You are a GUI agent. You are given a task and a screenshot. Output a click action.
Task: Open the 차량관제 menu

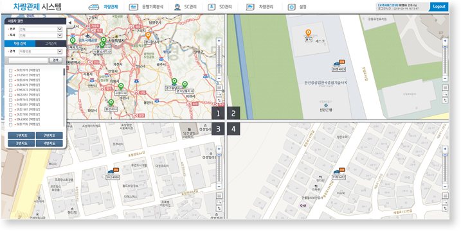[104, 7]
